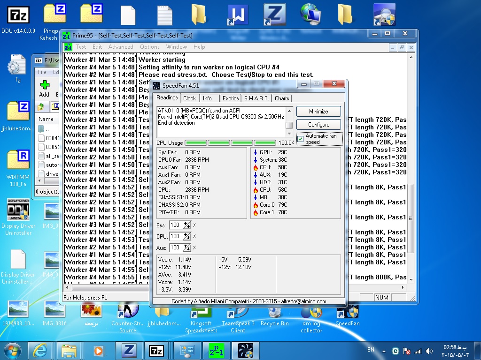Image resolution: width=481 pixels, height=360 pixels.
Task: Click Name column header in 7-Zip
Action: pos(46,119)
